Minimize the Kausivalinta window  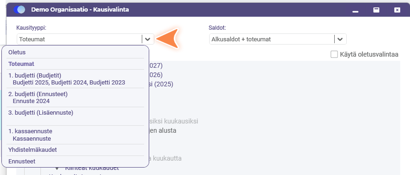(x=355, y=10)
